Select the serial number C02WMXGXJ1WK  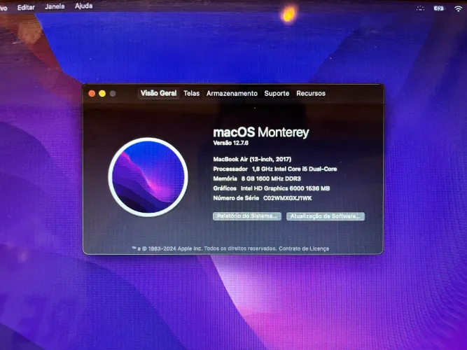tap(287, 198)
